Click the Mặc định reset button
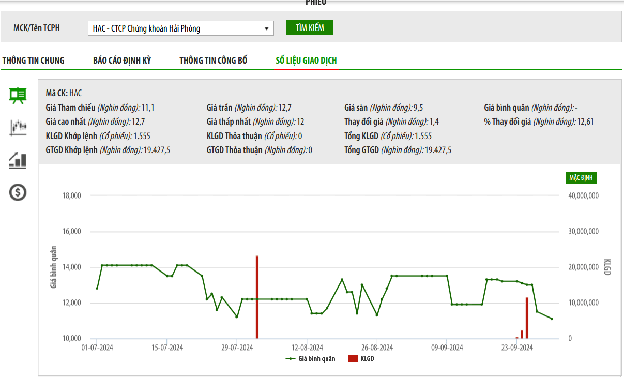624x377 pixels. tap(581, 178)
